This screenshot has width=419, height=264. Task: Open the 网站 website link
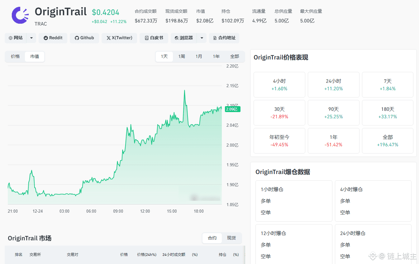[16, 38]
